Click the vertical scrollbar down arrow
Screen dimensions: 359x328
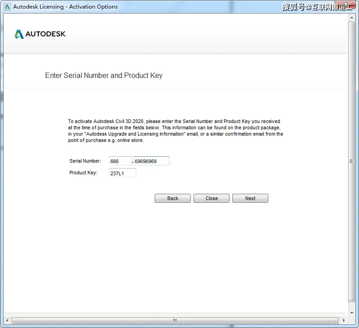tap(352, 313)
